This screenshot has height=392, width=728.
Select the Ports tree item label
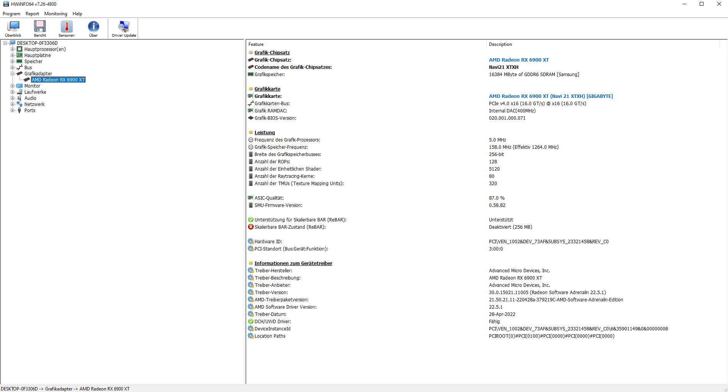tap(30, 110)
